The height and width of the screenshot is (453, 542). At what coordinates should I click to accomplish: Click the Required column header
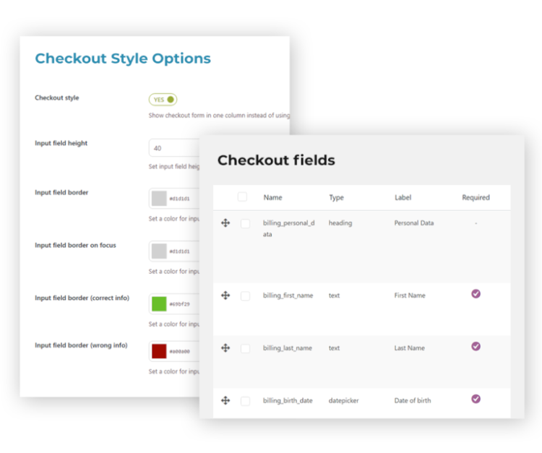(476, 198)
